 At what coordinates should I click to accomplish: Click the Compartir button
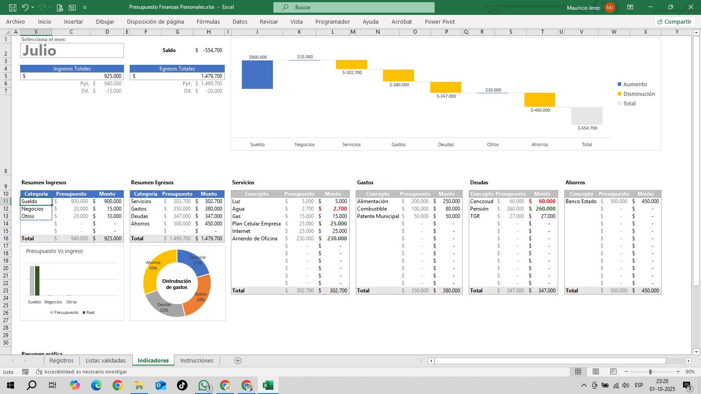pos(674,21)
